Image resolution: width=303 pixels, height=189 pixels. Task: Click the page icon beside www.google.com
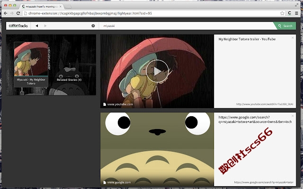coord(105,182)
